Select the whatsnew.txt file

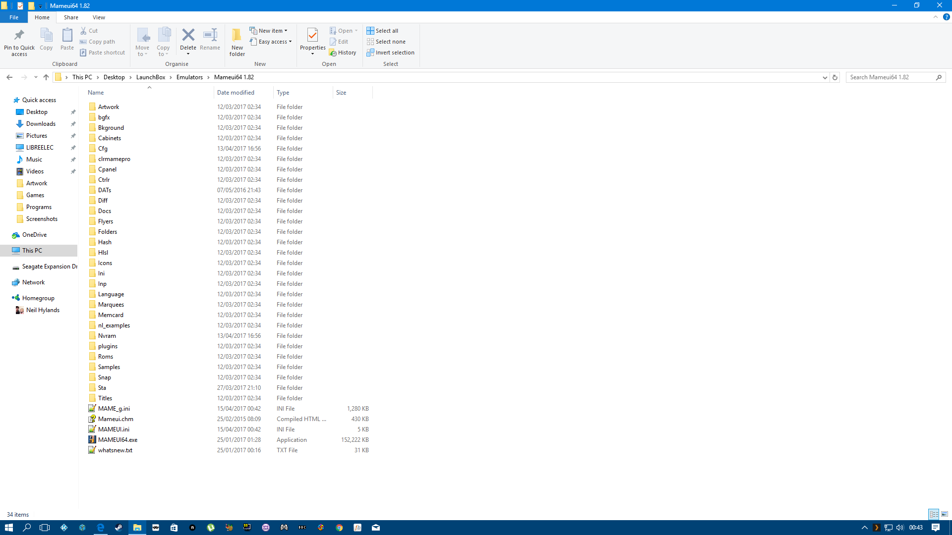(115, 450)
